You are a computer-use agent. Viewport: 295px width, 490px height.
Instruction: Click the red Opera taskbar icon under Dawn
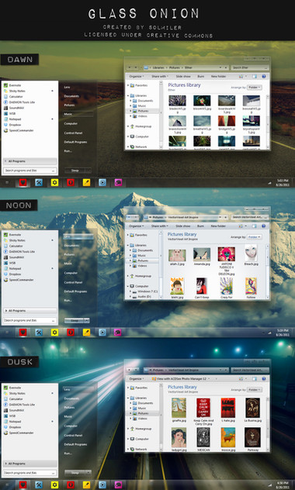71,182
